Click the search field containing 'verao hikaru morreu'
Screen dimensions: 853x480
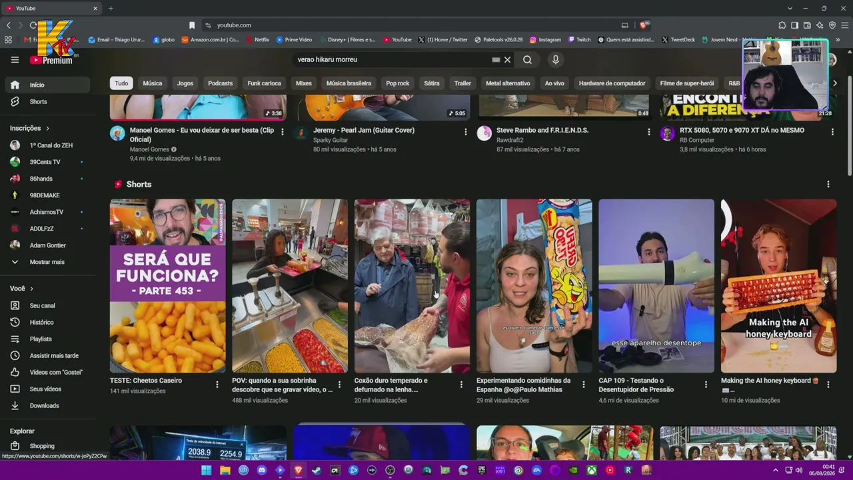tap(393, 59)
